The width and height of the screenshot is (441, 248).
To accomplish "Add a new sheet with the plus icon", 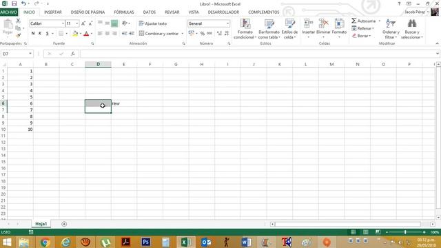I will coord(64,224).
